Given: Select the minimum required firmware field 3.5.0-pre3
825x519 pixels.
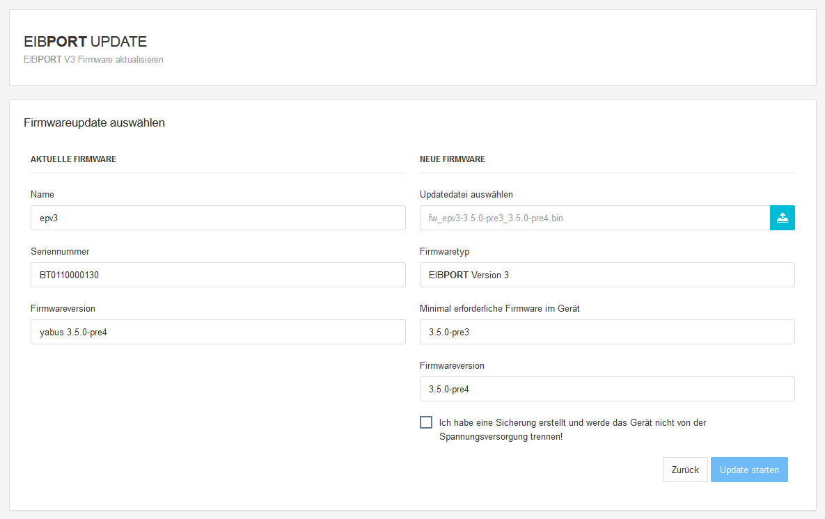Looking at the screenshot, I should tap(607, 332).
